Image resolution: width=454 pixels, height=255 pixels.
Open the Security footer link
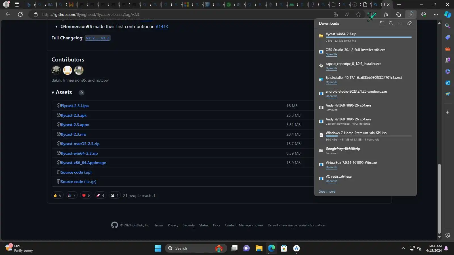coord(189,225)
